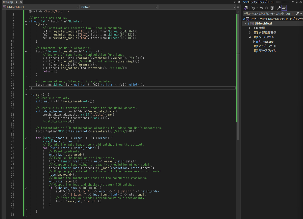Toggle pin on the test.cpp tab
This screenshot has height=219, width=303.
(x=16, y=2)
